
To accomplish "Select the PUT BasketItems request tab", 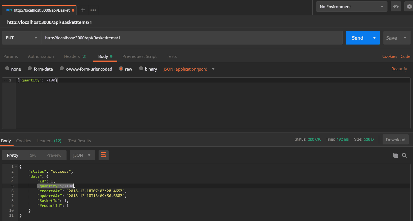I will (x=40, y=10).
